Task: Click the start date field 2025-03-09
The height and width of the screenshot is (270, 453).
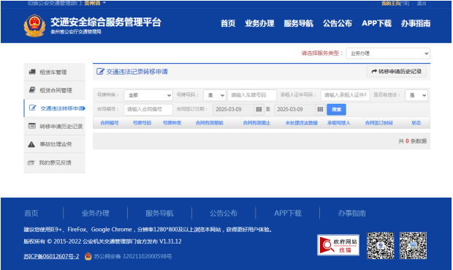Action: [233, 109]
